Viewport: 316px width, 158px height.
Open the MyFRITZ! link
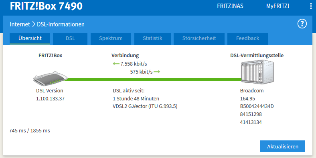click(x=278, y=6)
